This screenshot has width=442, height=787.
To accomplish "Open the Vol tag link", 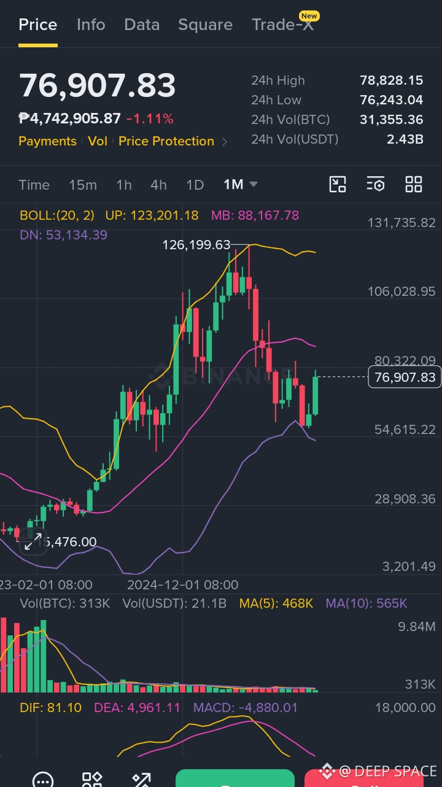I will coord(98,141).
